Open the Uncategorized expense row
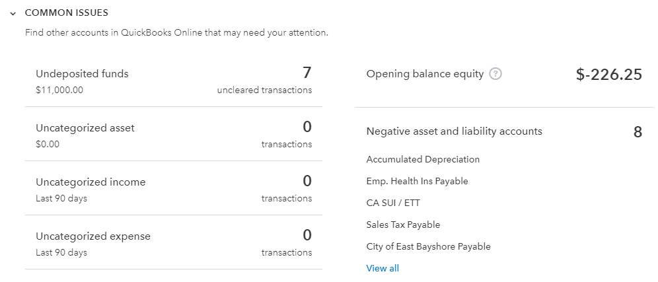658x282 pixels. (x=174, y=242)
